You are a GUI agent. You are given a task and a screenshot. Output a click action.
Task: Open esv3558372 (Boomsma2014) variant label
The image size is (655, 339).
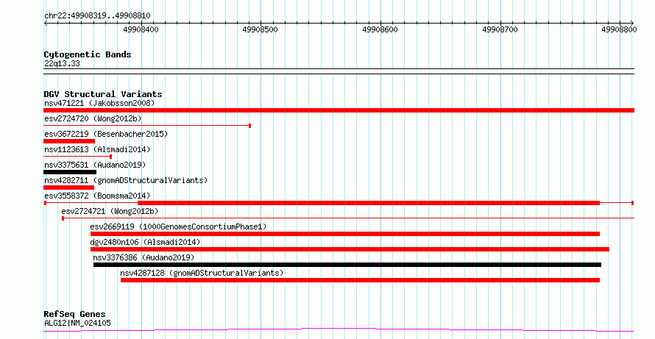tap(97, 196)
